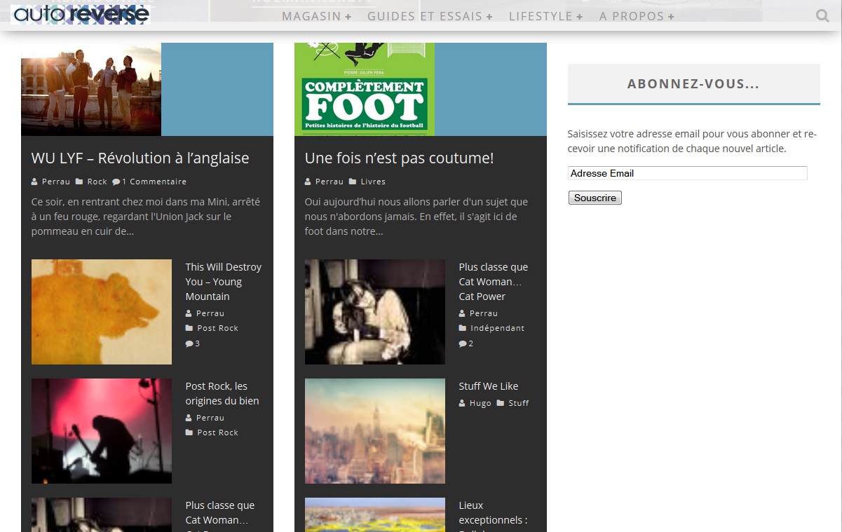Select the Post Rock, les origines du bien link
Screen dimensions: 842x532
point(222,393)
